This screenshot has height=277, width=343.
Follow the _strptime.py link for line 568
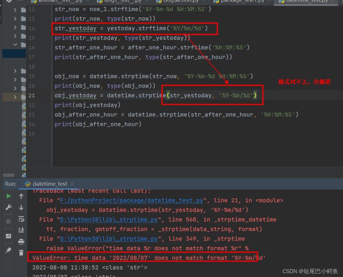(x=109, y=220)
